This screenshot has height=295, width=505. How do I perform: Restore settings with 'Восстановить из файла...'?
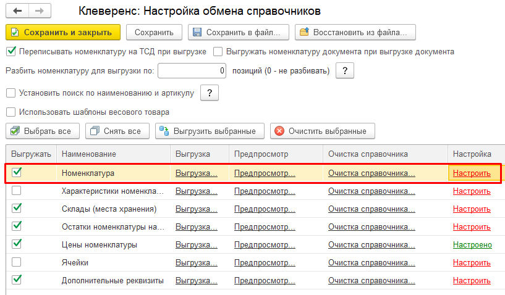tap(355, 33)
